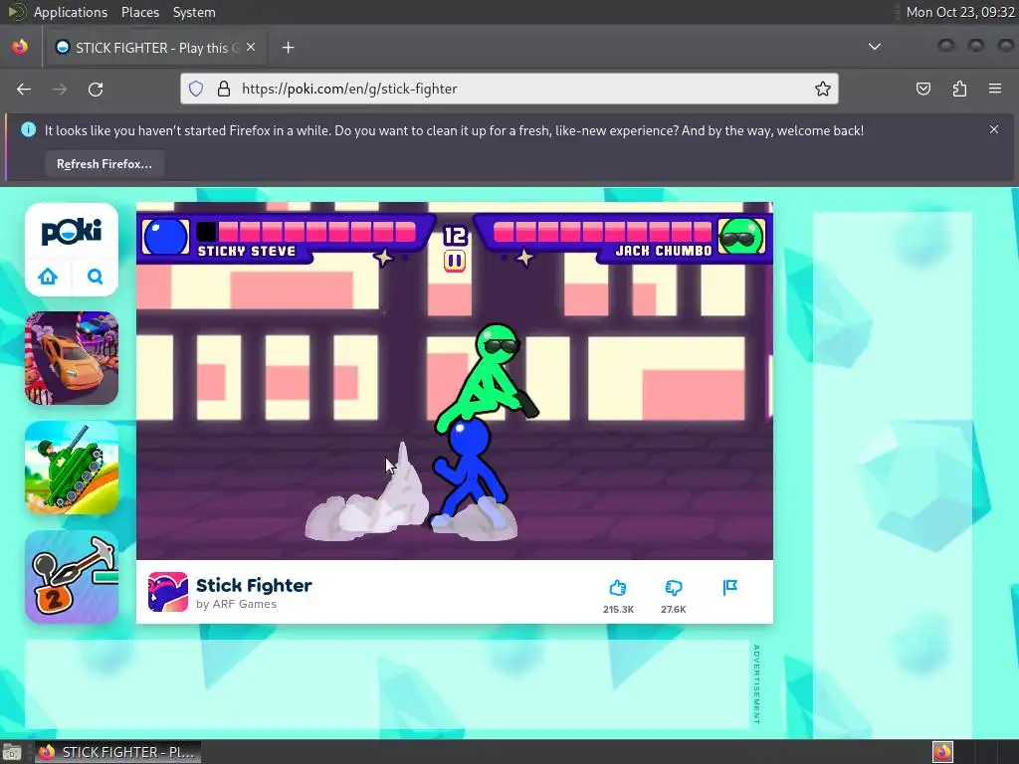Click the Stick Fighter title text
The width and height of the screenshot is (1019, 764).
(x=254, y=585)
